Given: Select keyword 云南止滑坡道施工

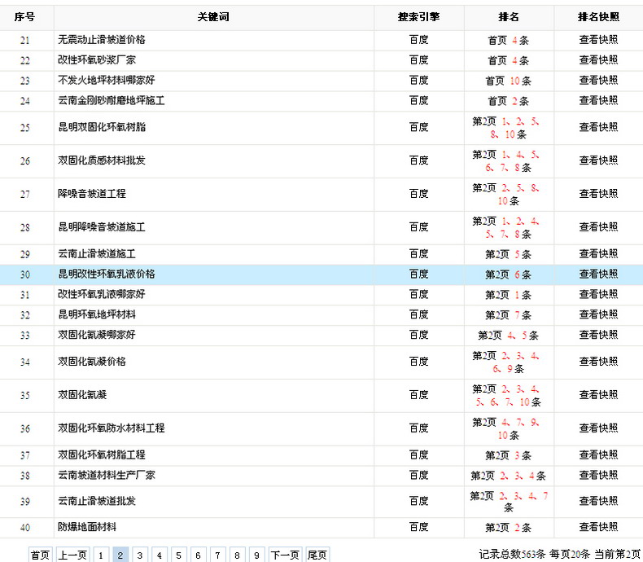Looking at the screenshot, I should (97, 254).
